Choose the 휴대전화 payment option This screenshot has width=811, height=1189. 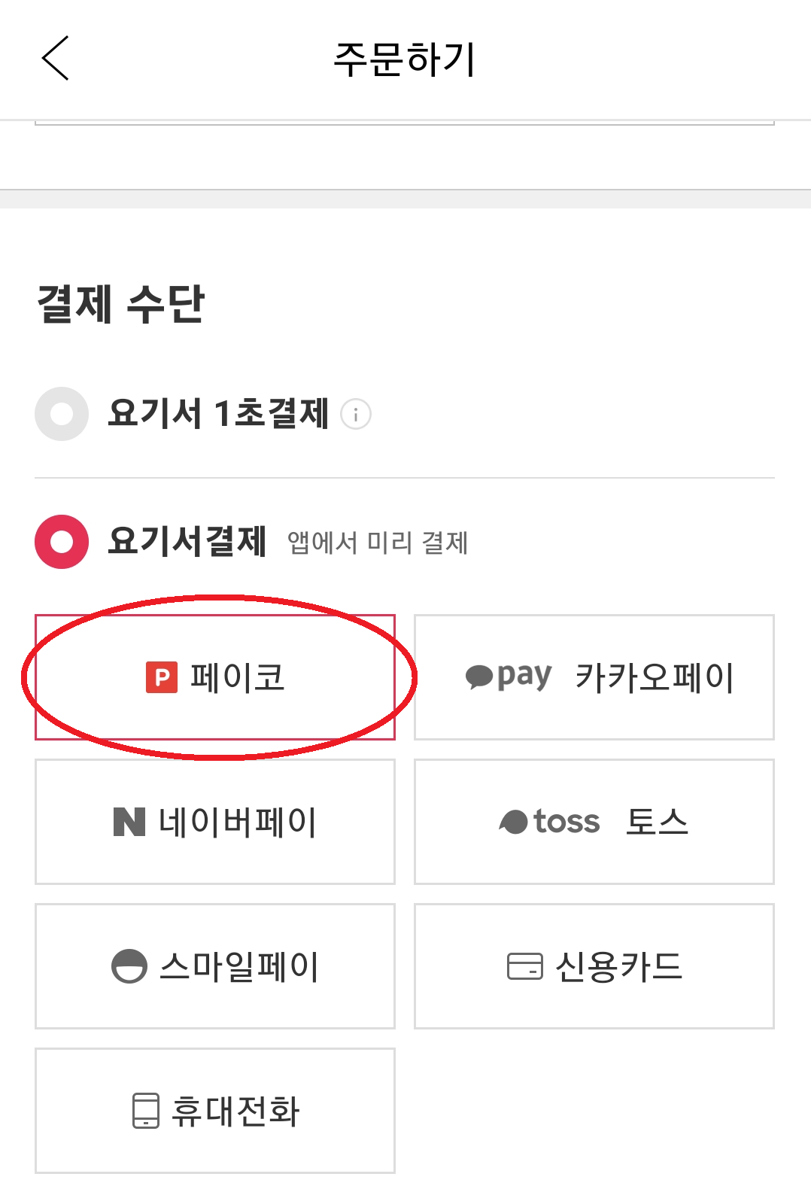pos(215,1111)
